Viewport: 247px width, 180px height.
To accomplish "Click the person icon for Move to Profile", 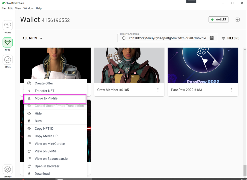I will click(x=29, y=98).
